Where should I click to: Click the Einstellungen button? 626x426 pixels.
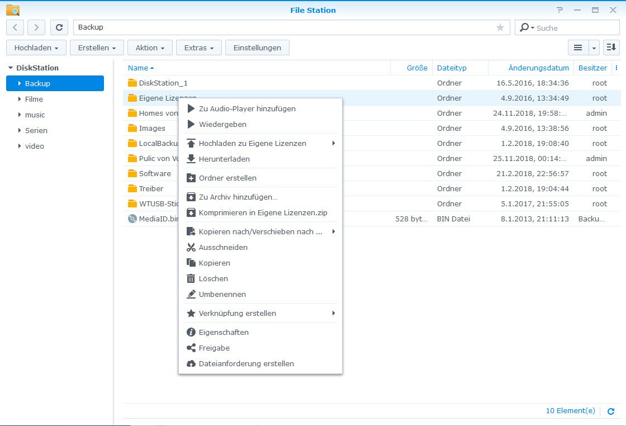click(257, 48)
